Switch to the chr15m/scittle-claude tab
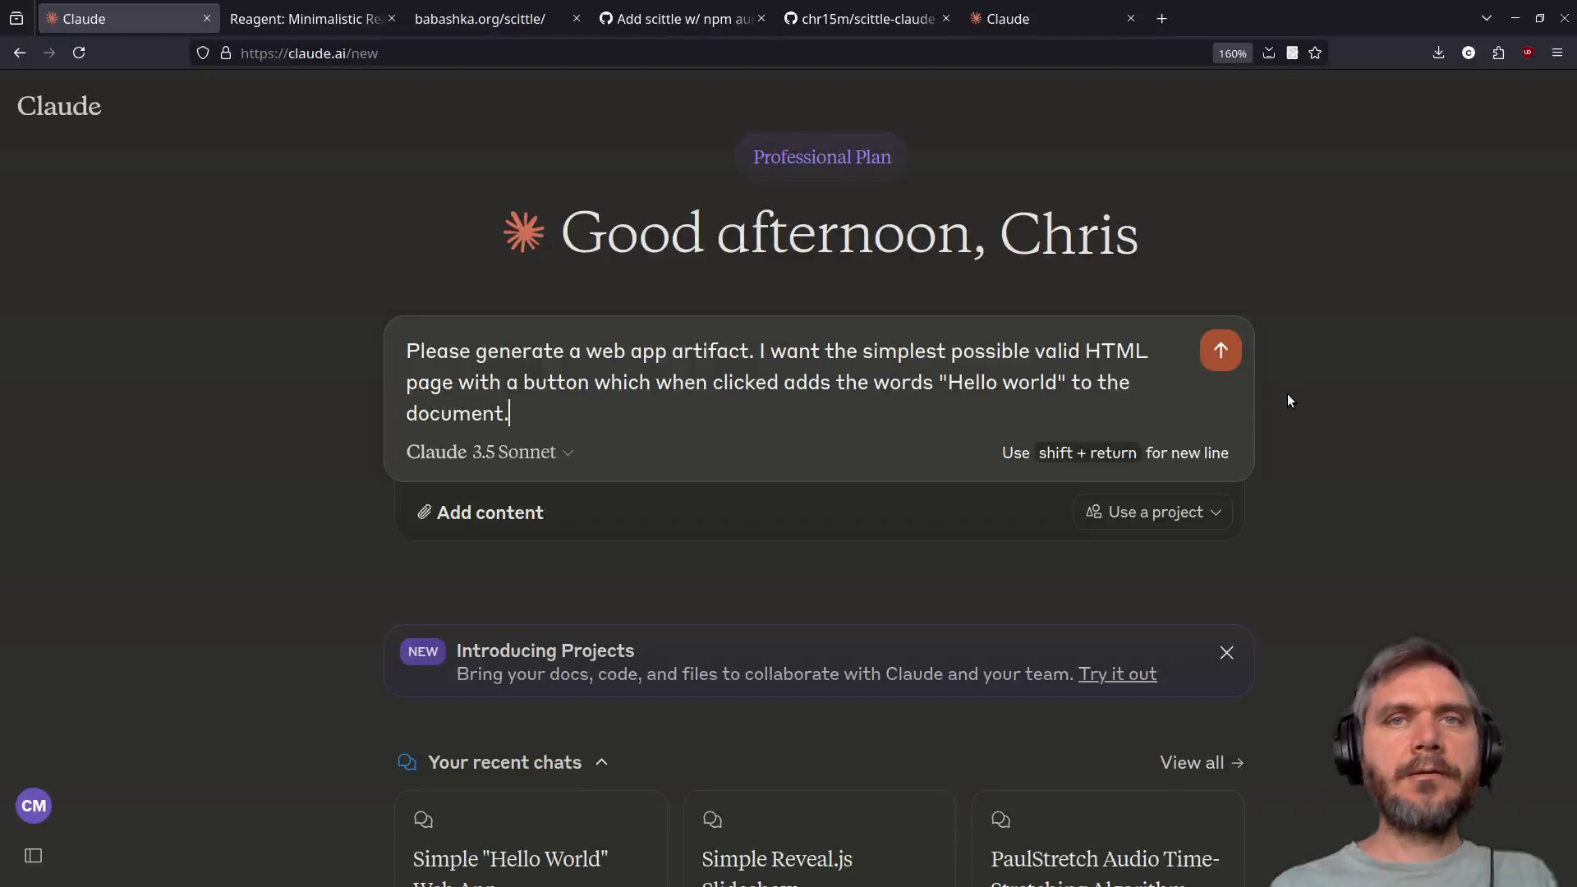Viewport: 1577px width, 887px height. 860,19
